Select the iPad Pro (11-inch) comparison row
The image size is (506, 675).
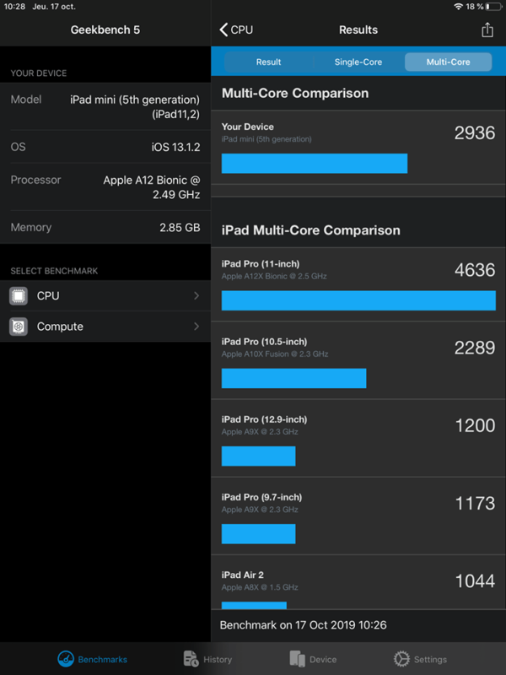pos(358,284)
